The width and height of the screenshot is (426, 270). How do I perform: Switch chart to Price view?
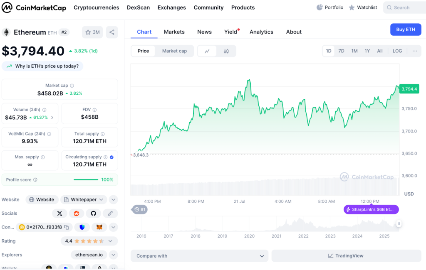pos(143,51)
